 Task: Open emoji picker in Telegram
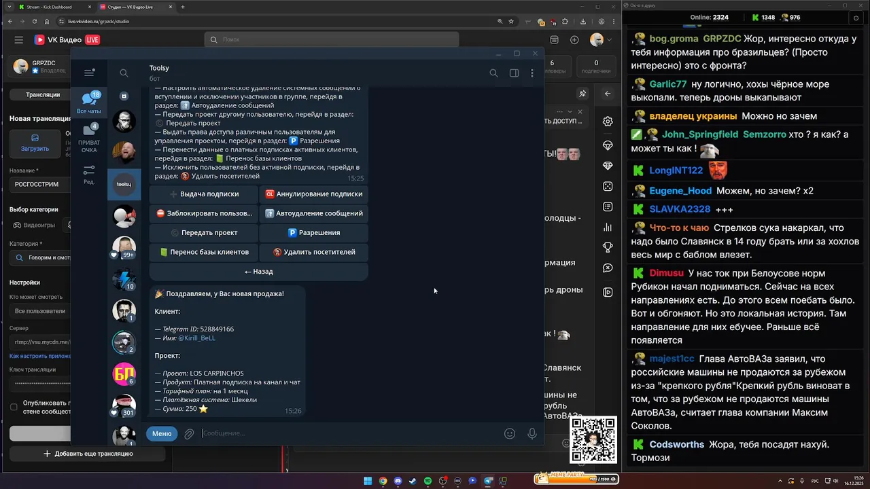click(510, 433)
